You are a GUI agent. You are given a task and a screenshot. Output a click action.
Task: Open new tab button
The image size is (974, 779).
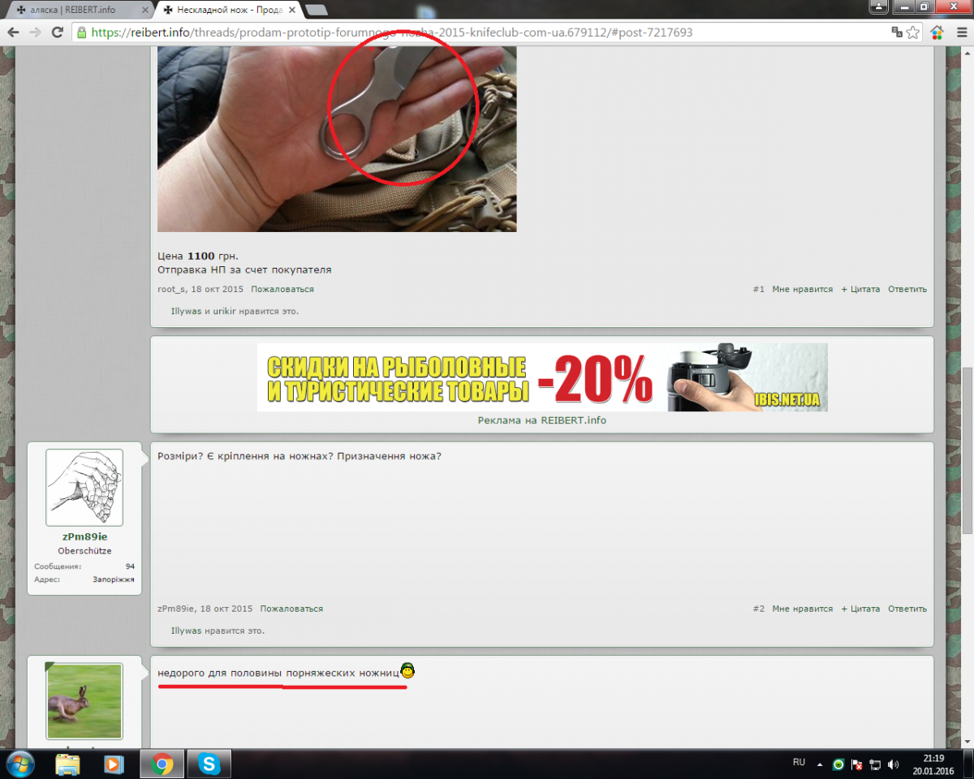pyautogui.click(x=317, y=10)
